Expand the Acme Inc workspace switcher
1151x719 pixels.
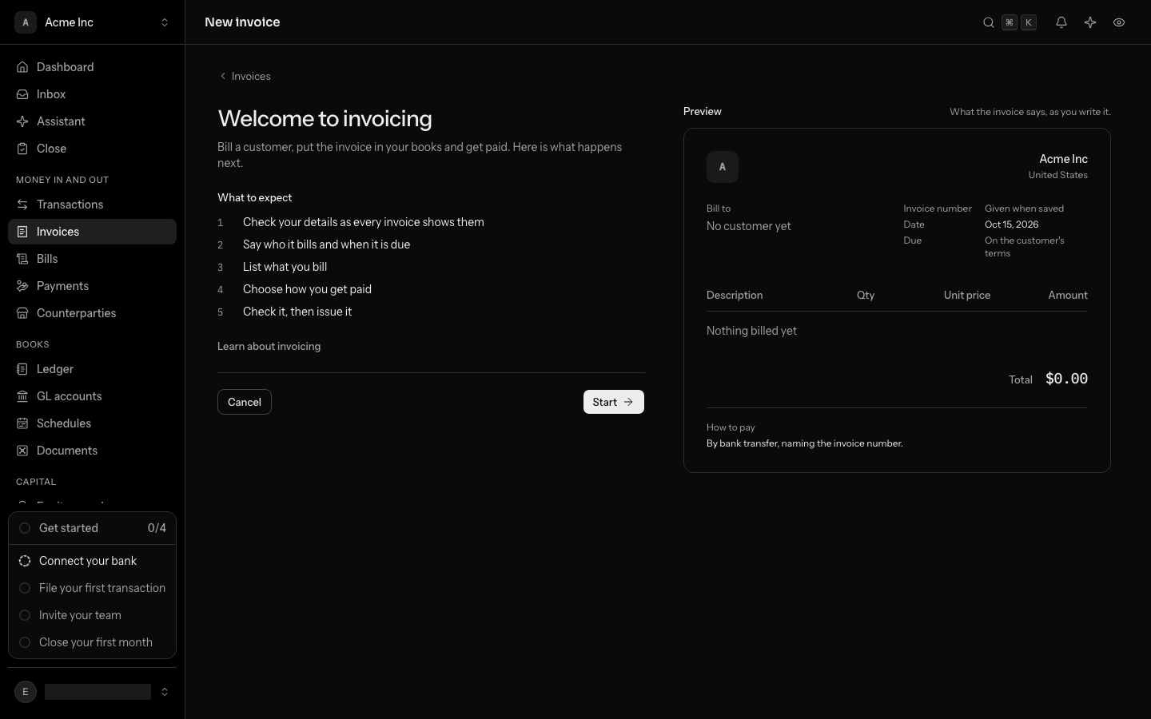point(93,22)
